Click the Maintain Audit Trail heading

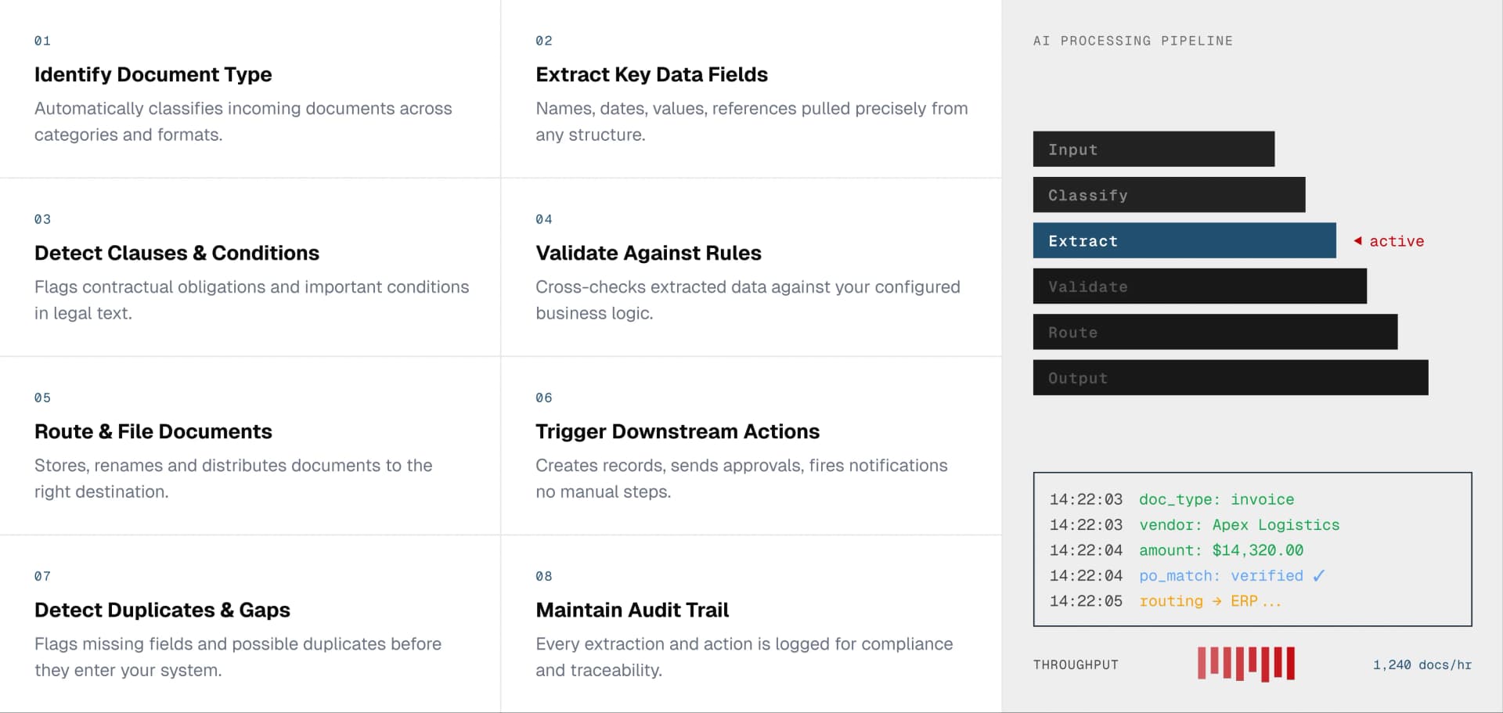point(632,610)
